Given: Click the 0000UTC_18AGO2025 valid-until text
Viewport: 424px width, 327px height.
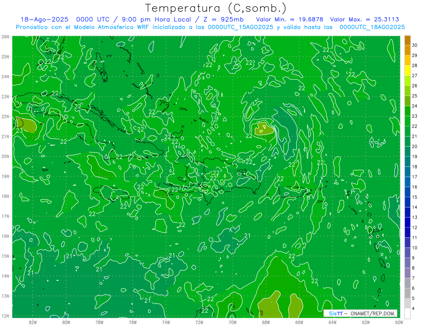Looking at the screenshot, I should point(372,27).
